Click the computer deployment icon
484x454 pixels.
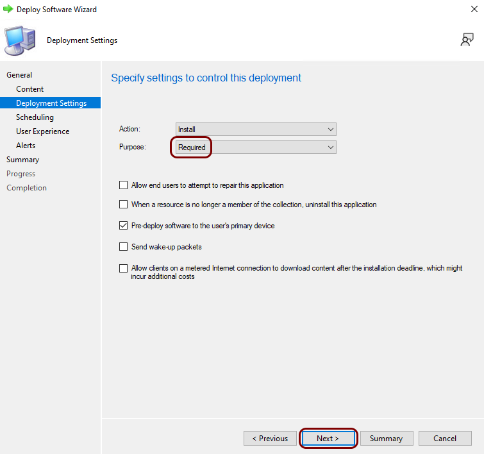click(20, 40)
